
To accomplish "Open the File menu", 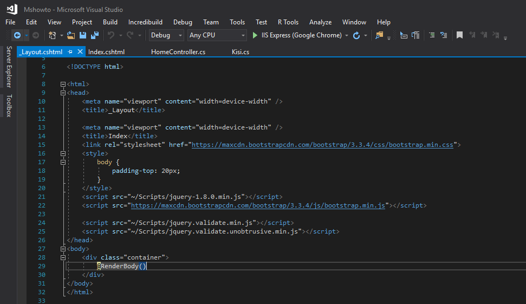I will pos(10,22).
